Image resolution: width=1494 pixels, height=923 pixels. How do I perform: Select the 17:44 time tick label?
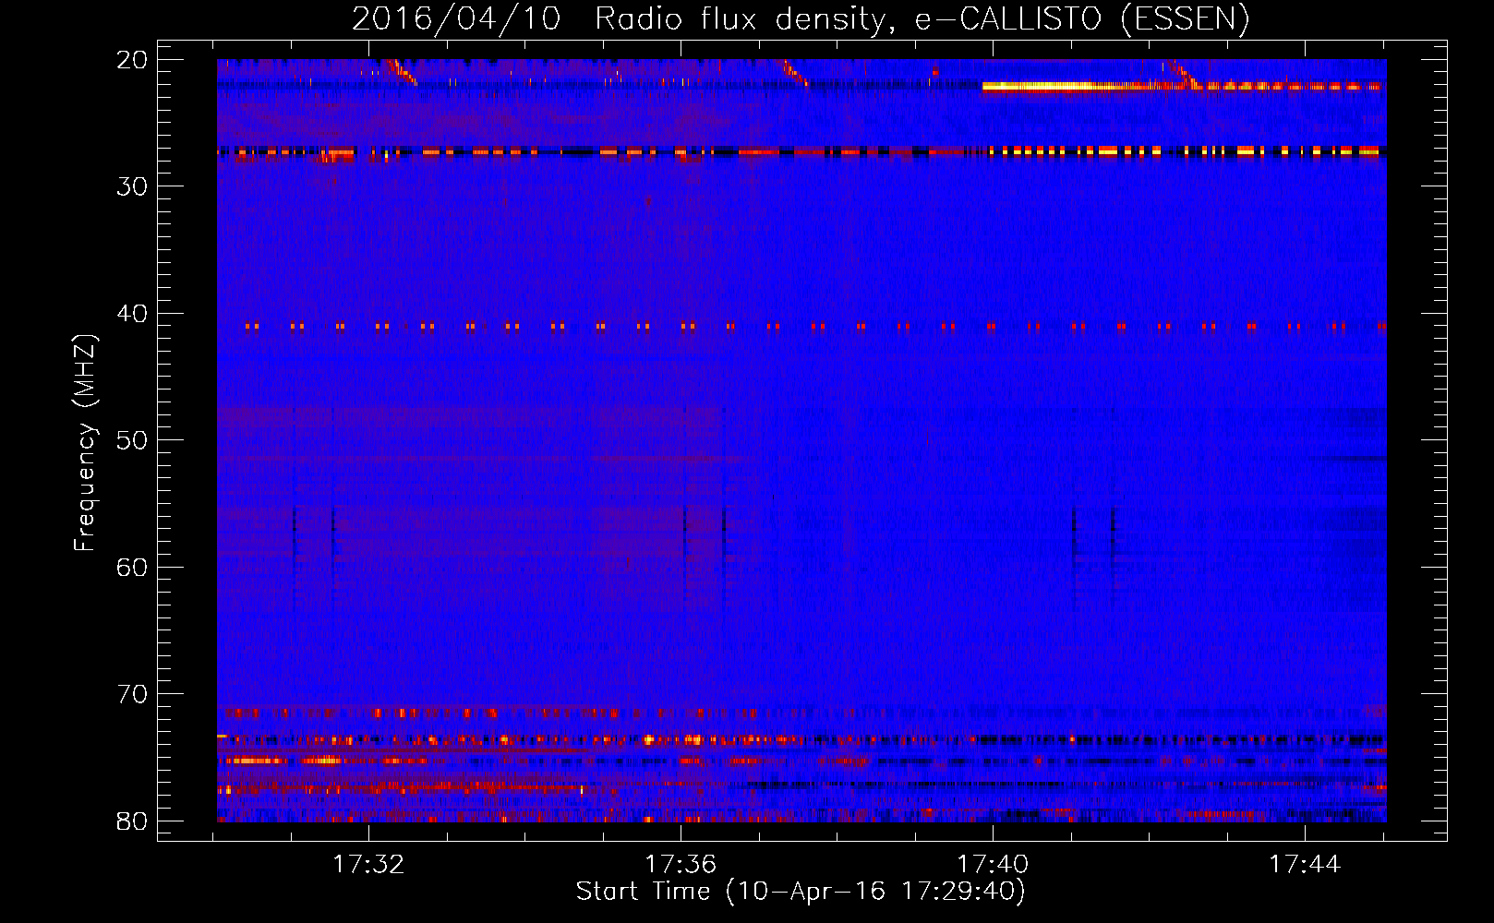pyautogui.click(x=1305, y=865)
